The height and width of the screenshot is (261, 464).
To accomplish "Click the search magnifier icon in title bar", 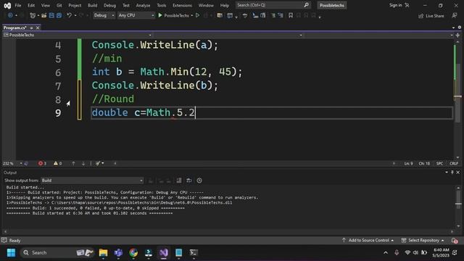I will 306,5.
